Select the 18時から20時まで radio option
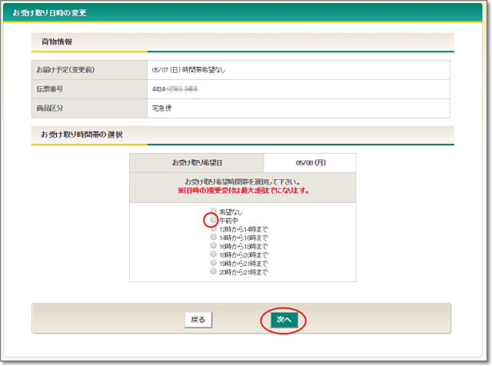Screen dimensions: 492x366 [x=214, y=255]
